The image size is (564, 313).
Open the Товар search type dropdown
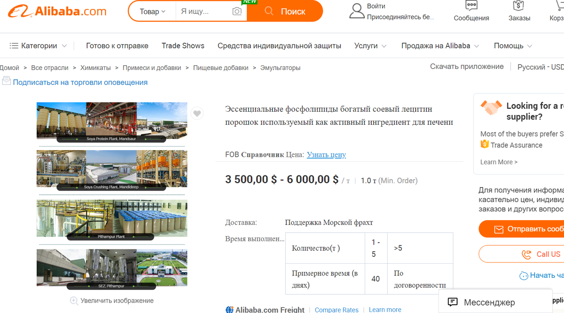tap(152, 11)
